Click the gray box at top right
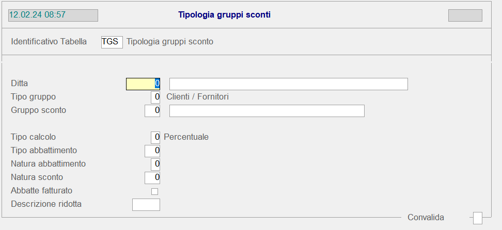The width and height of the screenshot is (502, 230). pyautogui.click(x=465, y=15)
